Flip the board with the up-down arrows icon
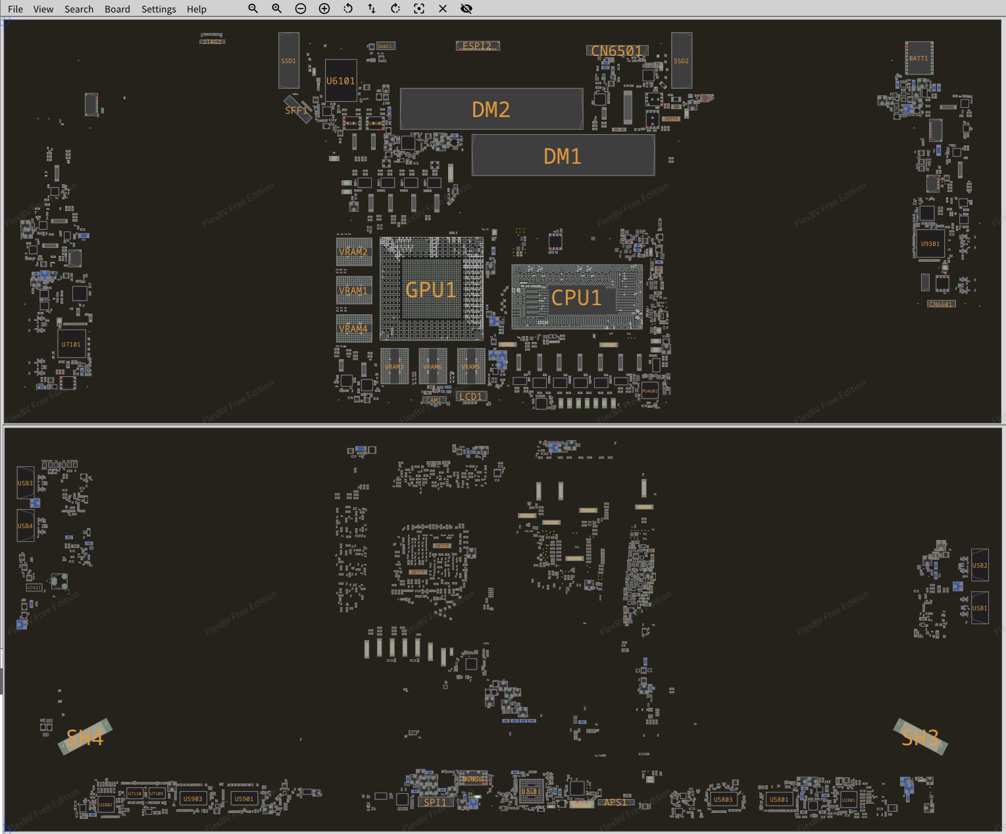 372,9
